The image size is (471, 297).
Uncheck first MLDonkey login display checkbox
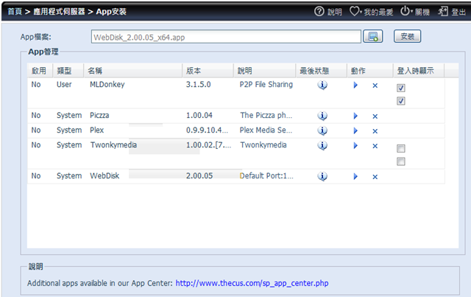click(400, 88)
